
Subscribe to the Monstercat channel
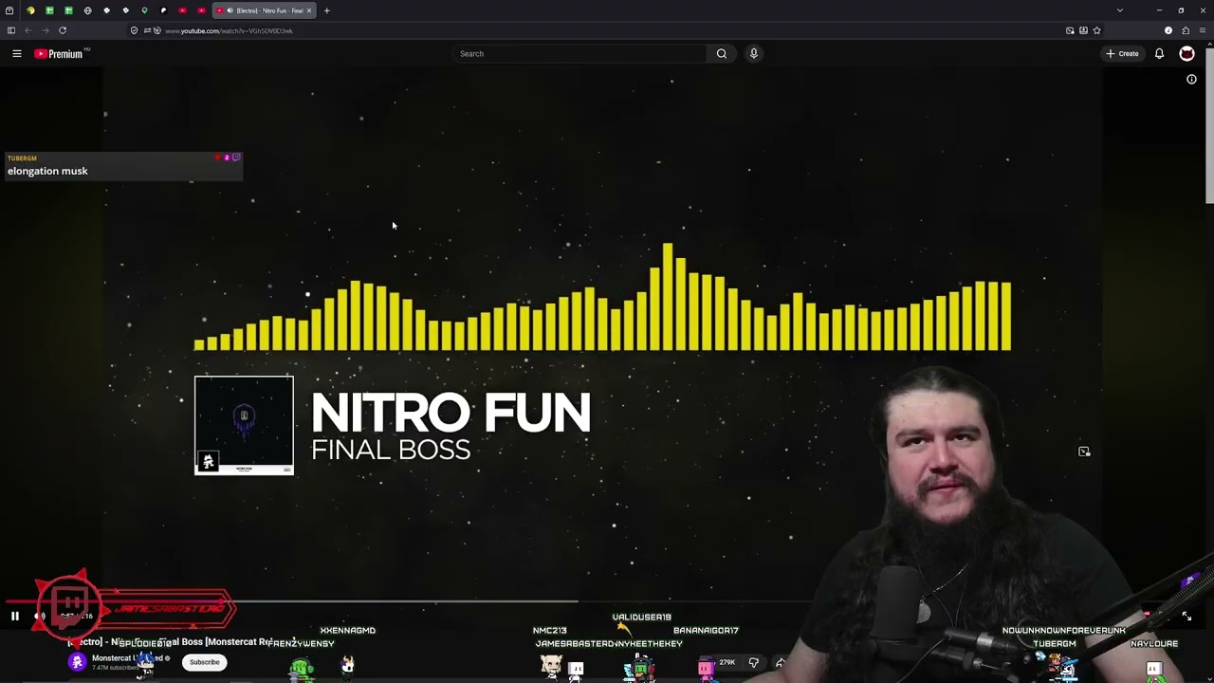coord(204,662)
